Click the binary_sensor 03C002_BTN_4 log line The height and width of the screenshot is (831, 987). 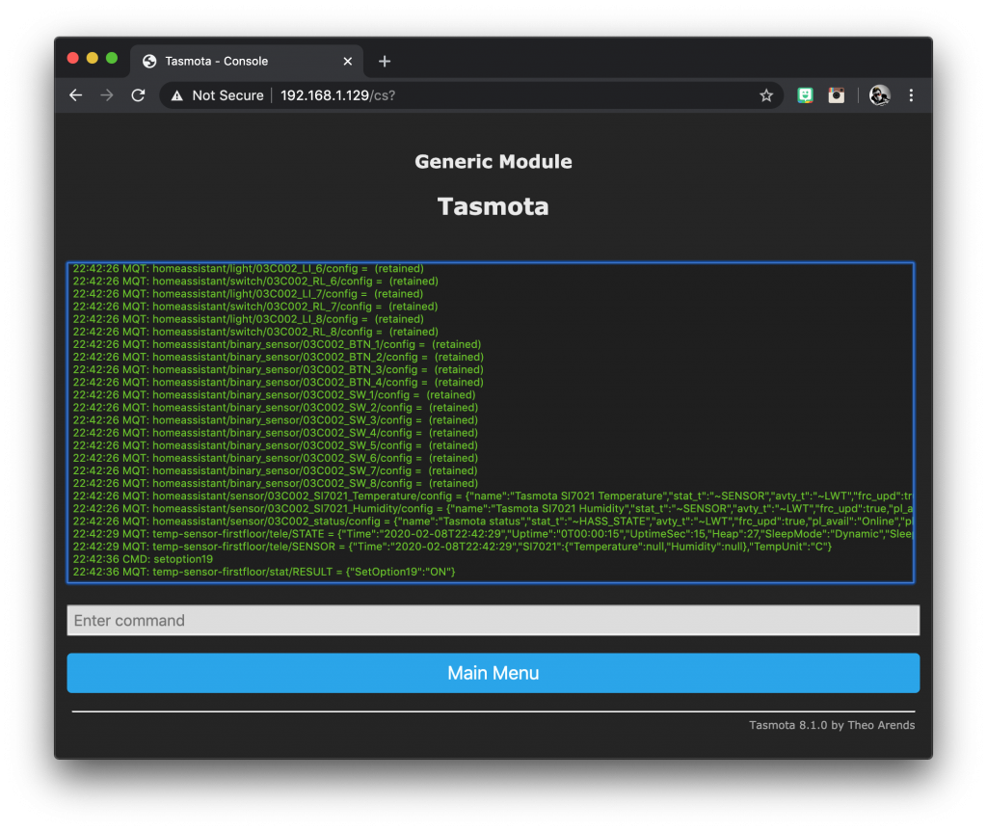click(x=279, y=382)
